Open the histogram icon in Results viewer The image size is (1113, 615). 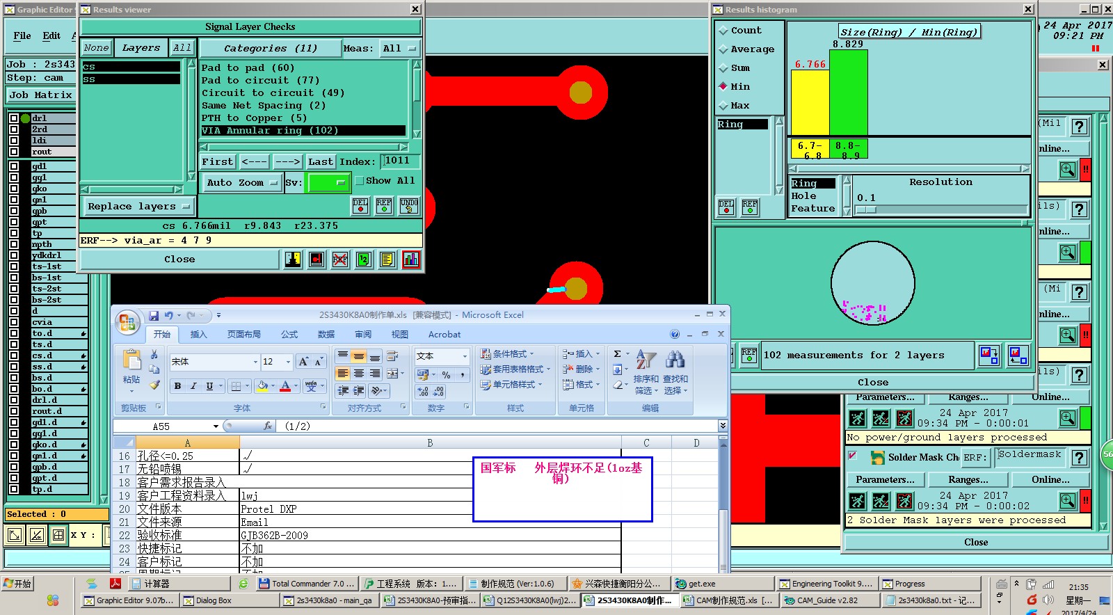(x=411, y=259)
